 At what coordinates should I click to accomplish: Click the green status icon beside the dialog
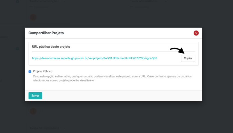point(17,48)
